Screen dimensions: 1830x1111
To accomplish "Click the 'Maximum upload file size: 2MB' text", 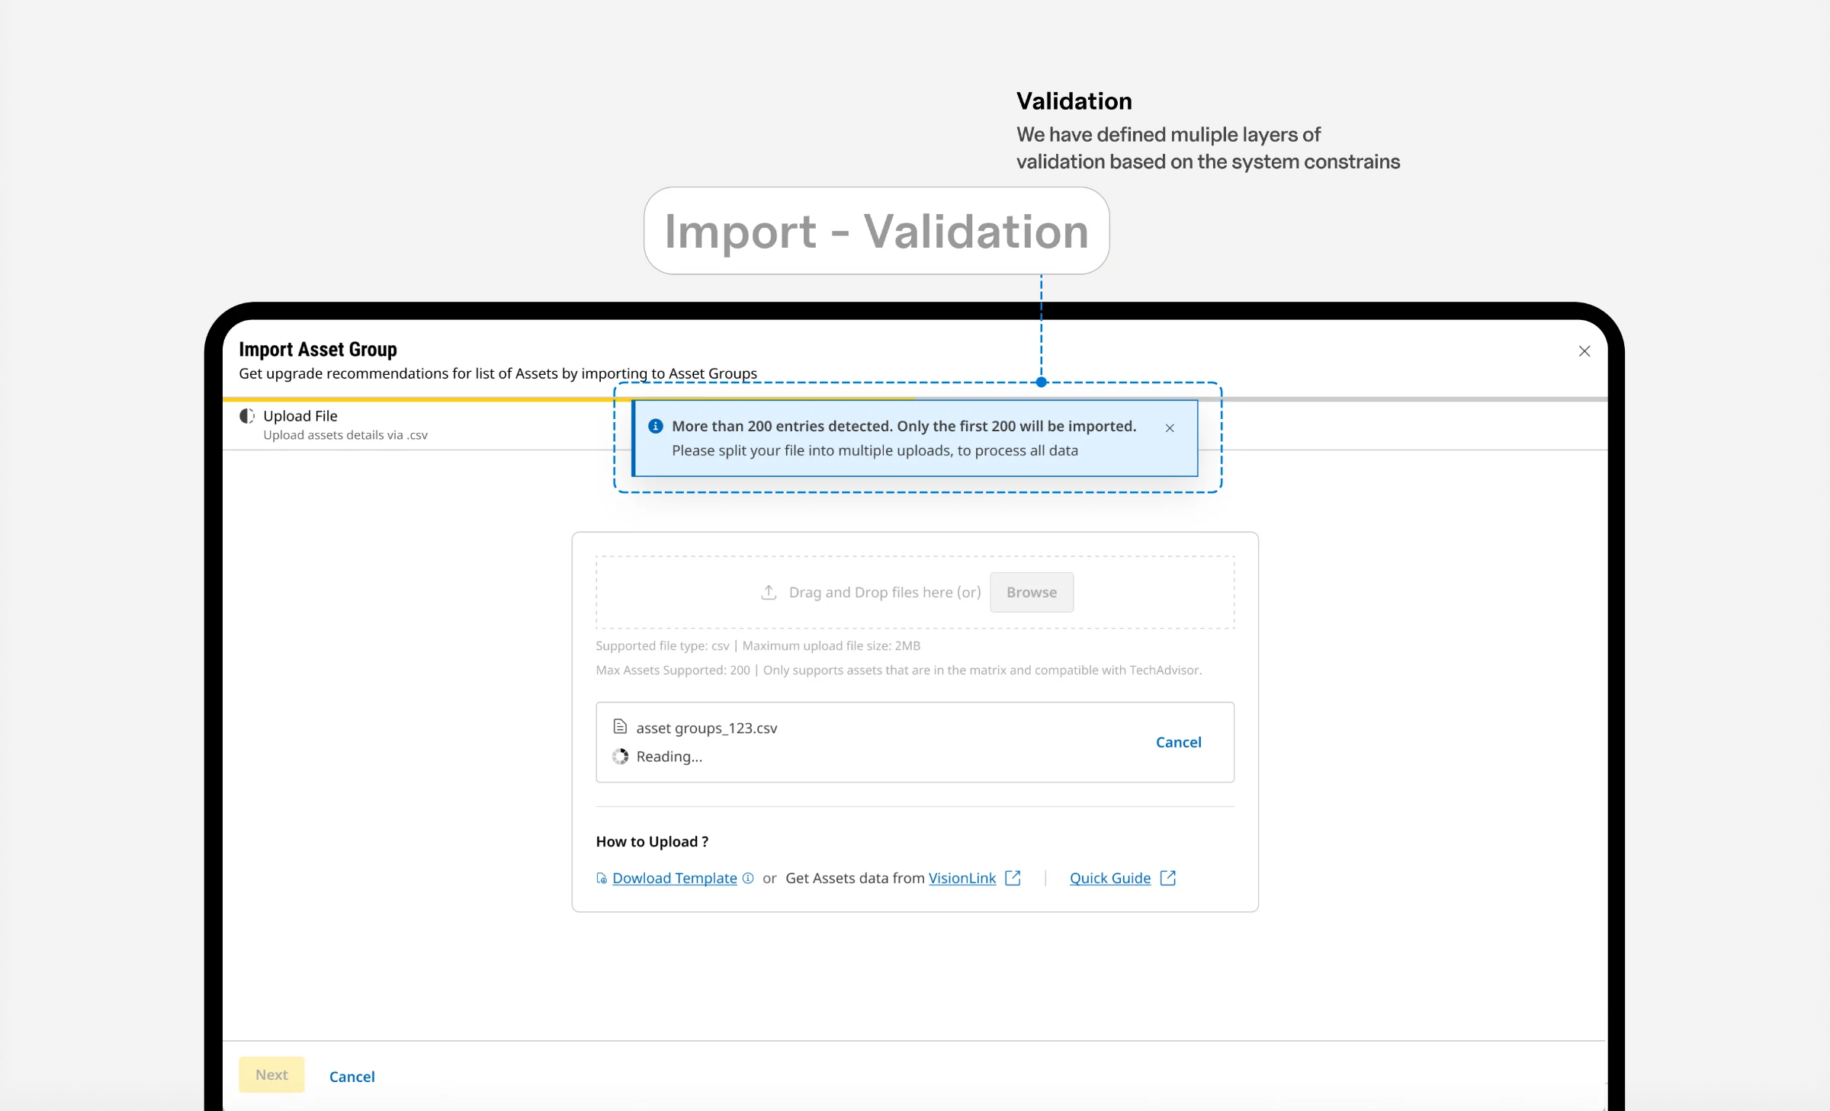I will click(x=831, y=645).
